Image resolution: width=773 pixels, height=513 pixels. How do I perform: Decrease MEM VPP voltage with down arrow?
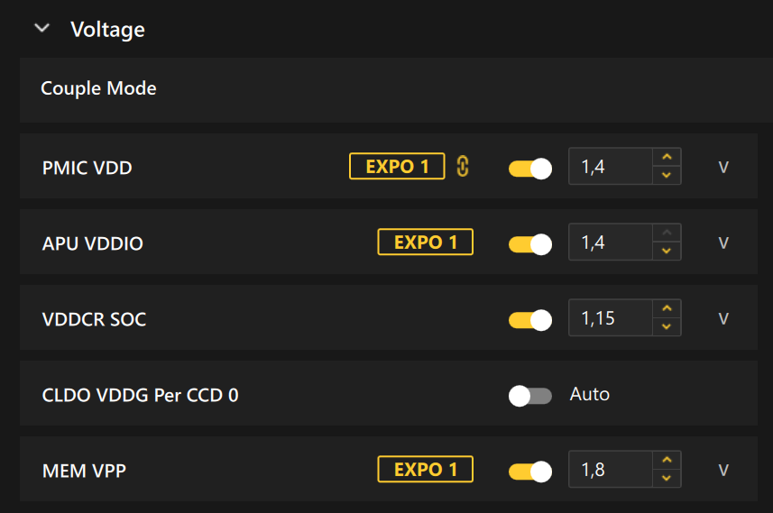[667, 478]
